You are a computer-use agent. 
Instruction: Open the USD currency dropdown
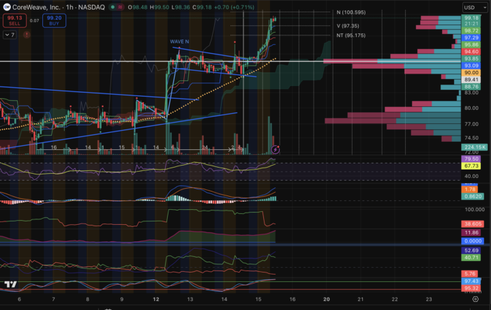point(475,7)
